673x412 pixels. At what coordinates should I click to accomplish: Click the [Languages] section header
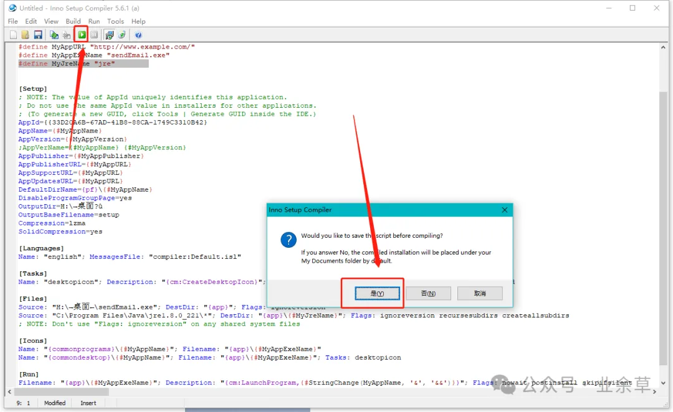click(41, 248)
